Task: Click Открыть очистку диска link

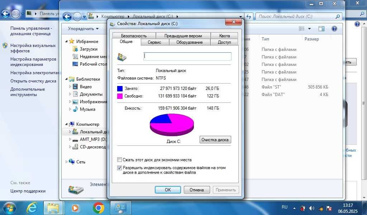Action: coord(33,81)
